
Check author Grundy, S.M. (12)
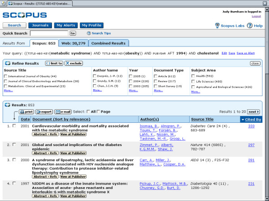(95, 81)
